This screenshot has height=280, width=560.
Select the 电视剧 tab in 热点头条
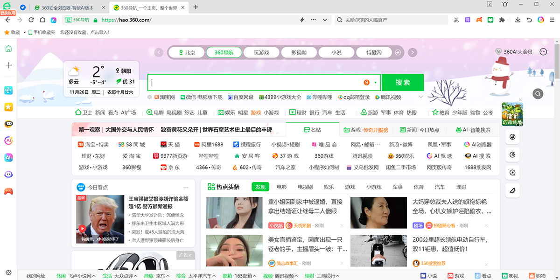pyautogui.click(x=305, y=187)
